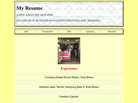Open the Educational link
The width and height of the screenshot is (138, 103).
[x=112, y=32]
